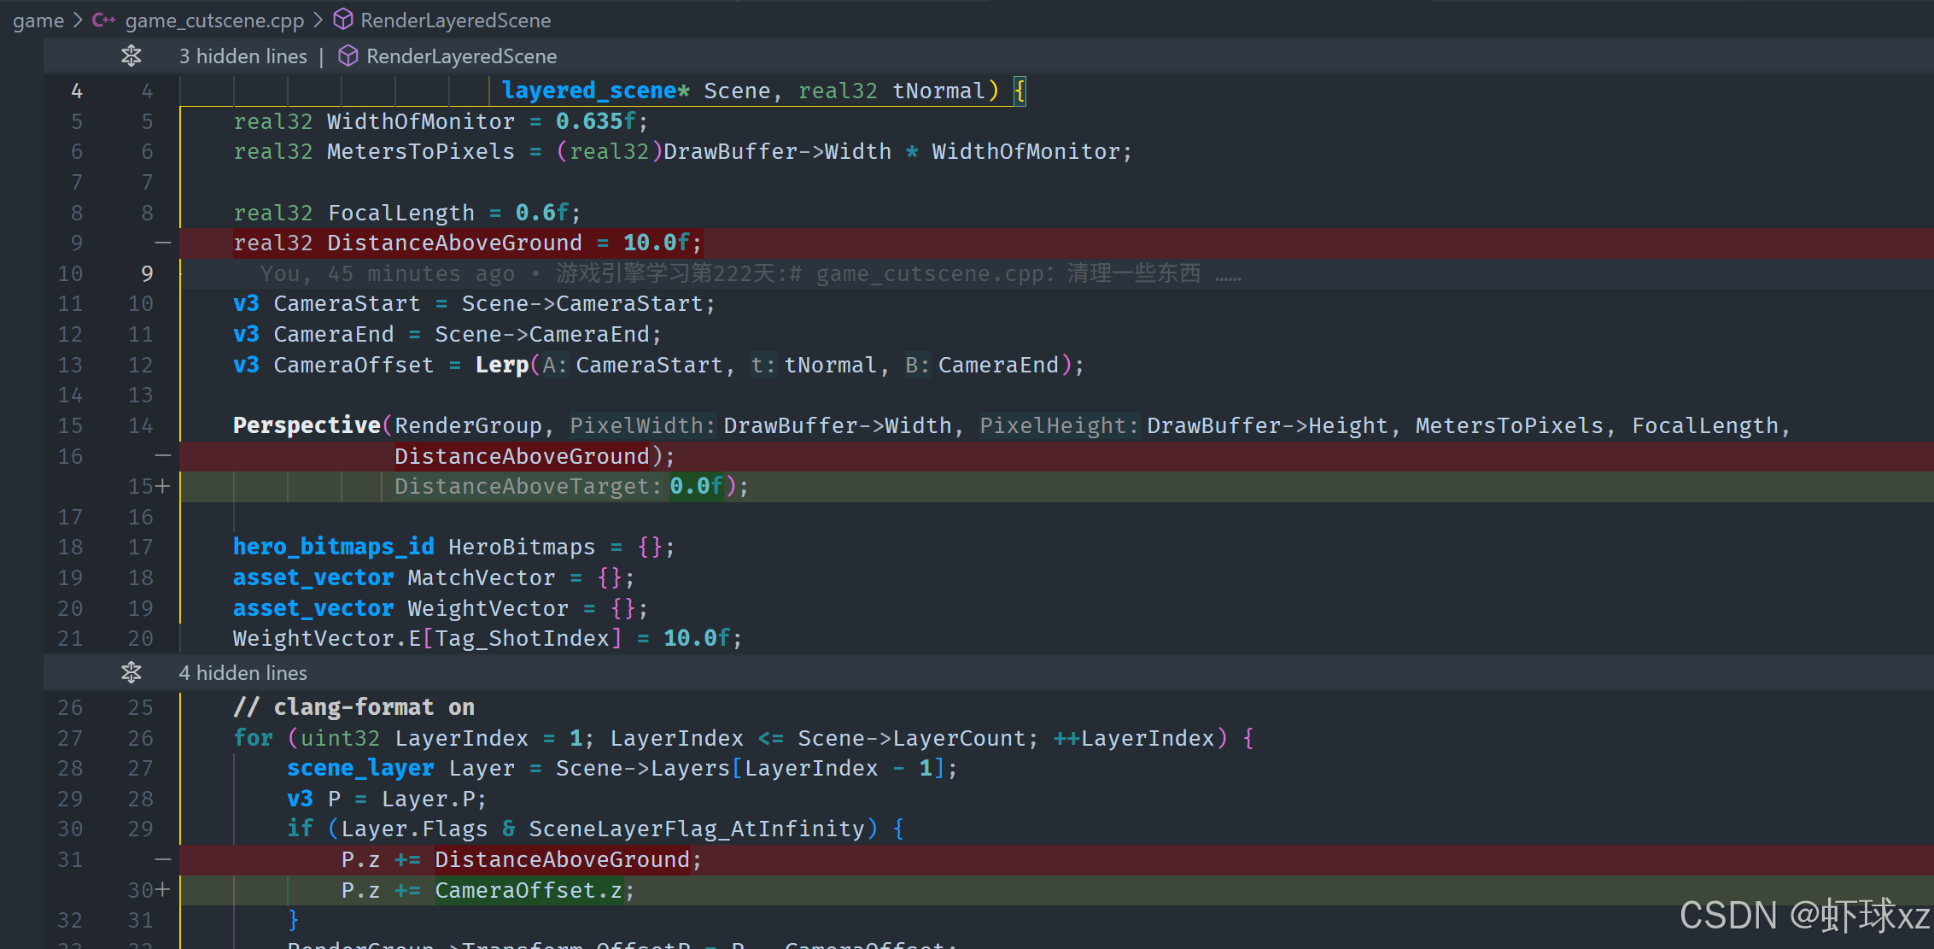The width and height of the screenshot is (1934, 949).
Task: Click the minus marker beside the P.z += DistanceAboveGround line
Action: tap(162, 859)
